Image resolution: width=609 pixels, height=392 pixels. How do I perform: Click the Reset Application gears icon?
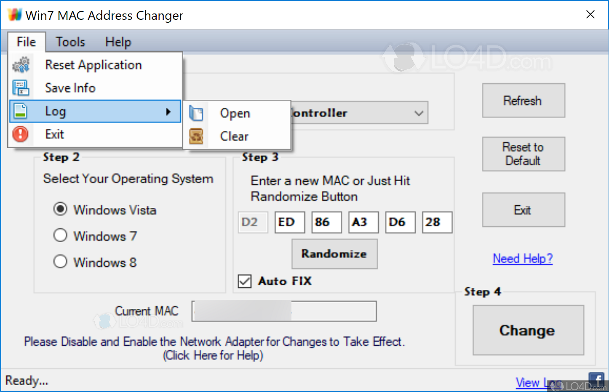tap(21, 65)
